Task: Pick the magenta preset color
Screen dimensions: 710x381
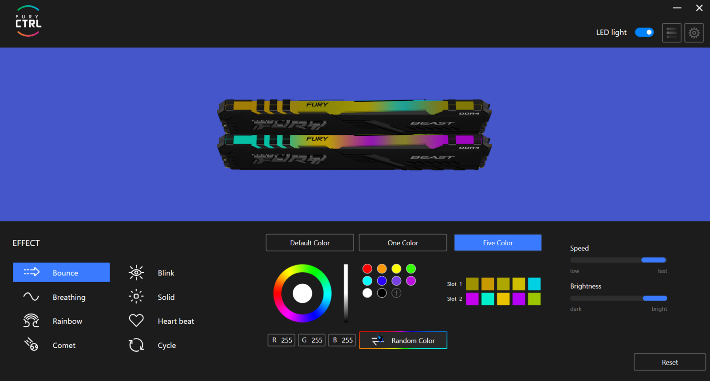Action: click(x=411, y=281)
